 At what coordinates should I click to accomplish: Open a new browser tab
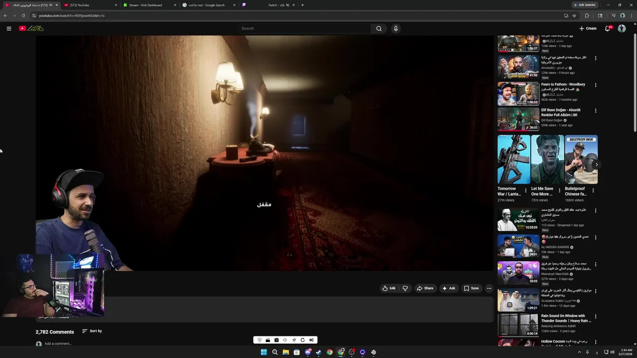(x=303, y=5)
